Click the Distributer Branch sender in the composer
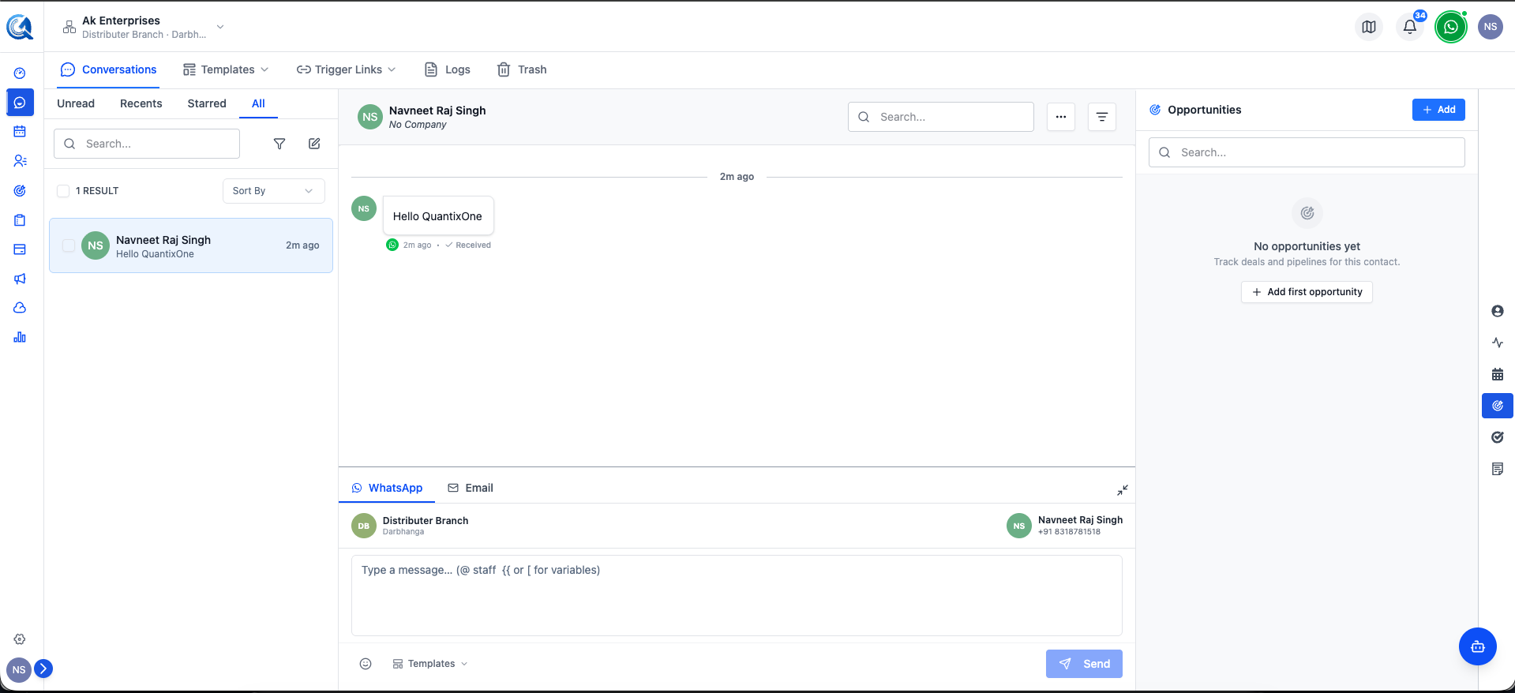Viewport: 1515px width, 693px height. 411,526
